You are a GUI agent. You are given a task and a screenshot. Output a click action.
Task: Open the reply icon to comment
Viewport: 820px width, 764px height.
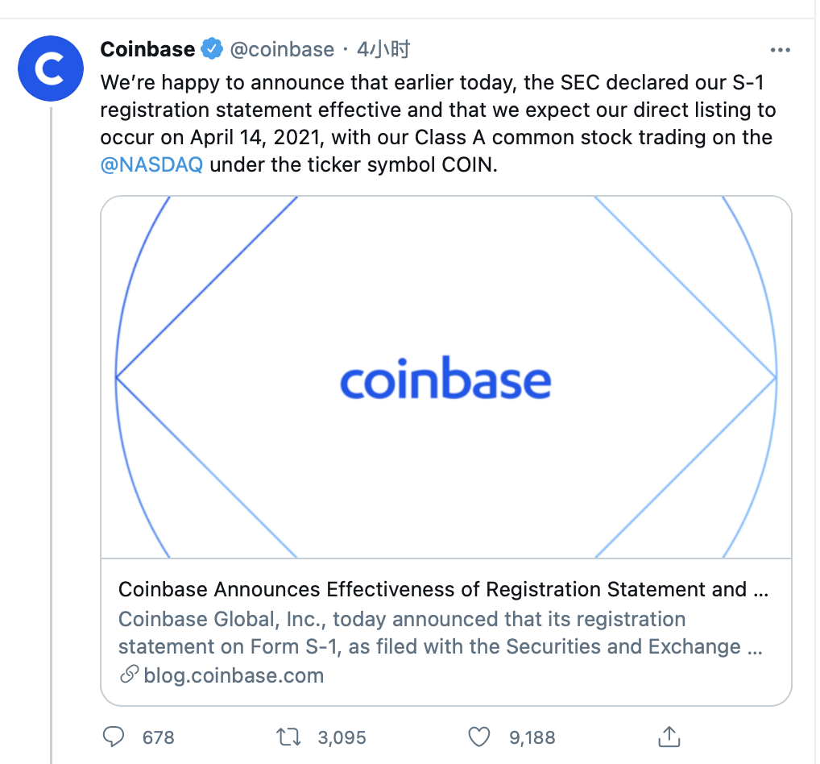click(114, 737)
